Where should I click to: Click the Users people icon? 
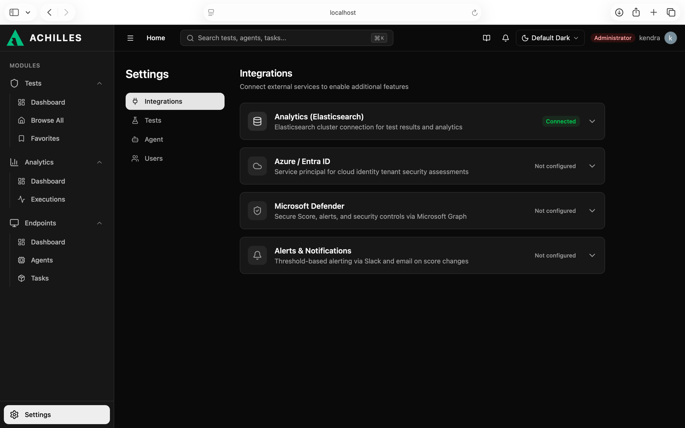point(135,159)
